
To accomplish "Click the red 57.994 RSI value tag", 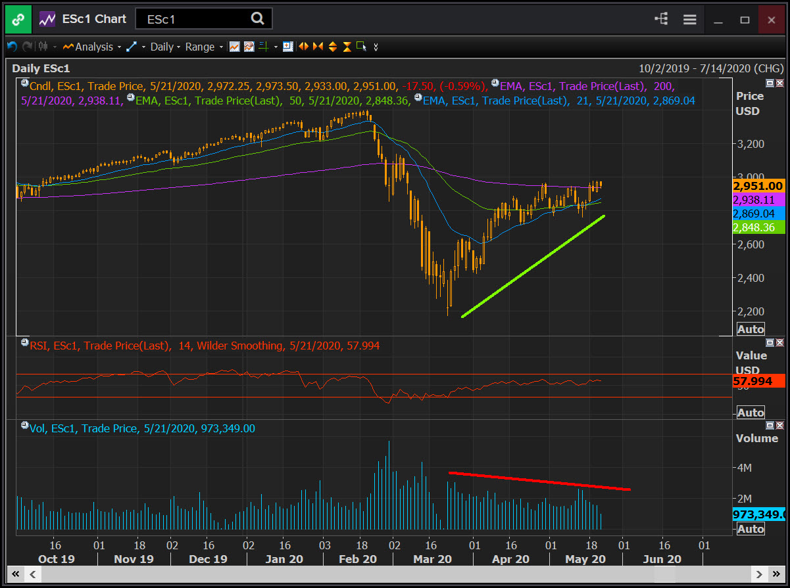I will 758,381.
